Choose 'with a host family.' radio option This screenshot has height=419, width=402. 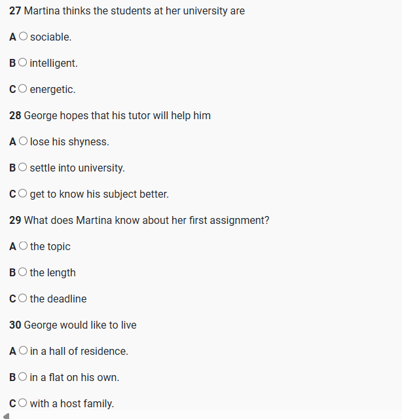24,403
